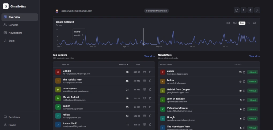The image size is (273, 130).
Task: Open View all for Newsletters
Action: (x=255, y=56)
